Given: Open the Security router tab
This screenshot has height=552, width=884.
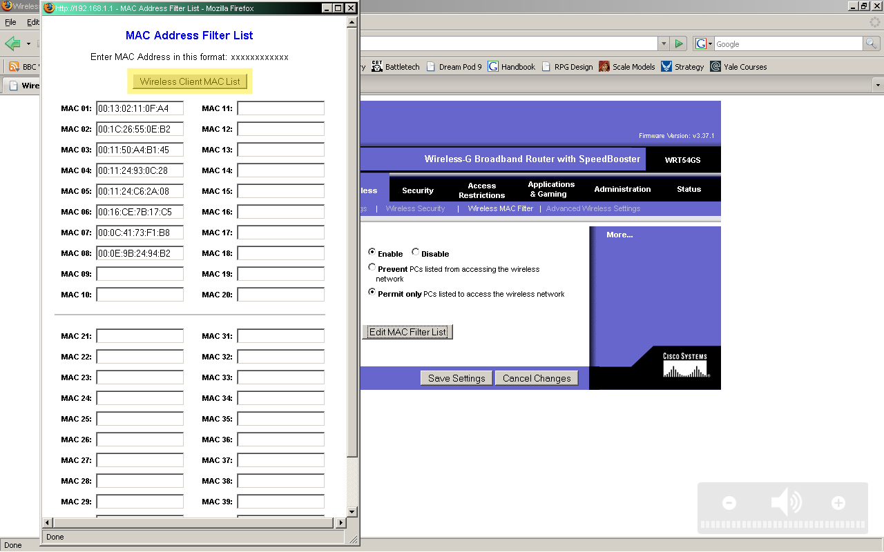Looking at the screenshot, I should coord(418,190).
